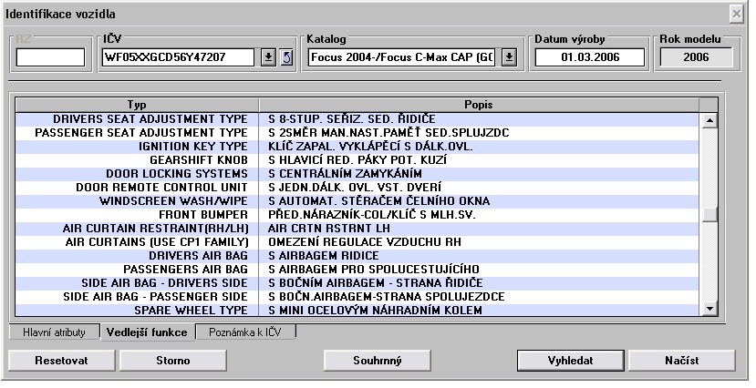
Task: Switch to the Hlavní atributy tab
Action: pyautogui.click(x=54, y=332)
